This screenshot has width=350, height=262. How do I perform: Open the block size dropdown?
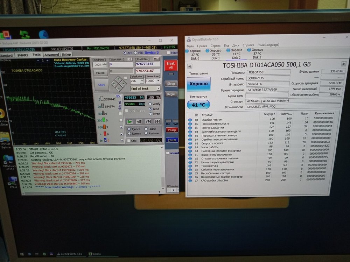tap(141, 81)
